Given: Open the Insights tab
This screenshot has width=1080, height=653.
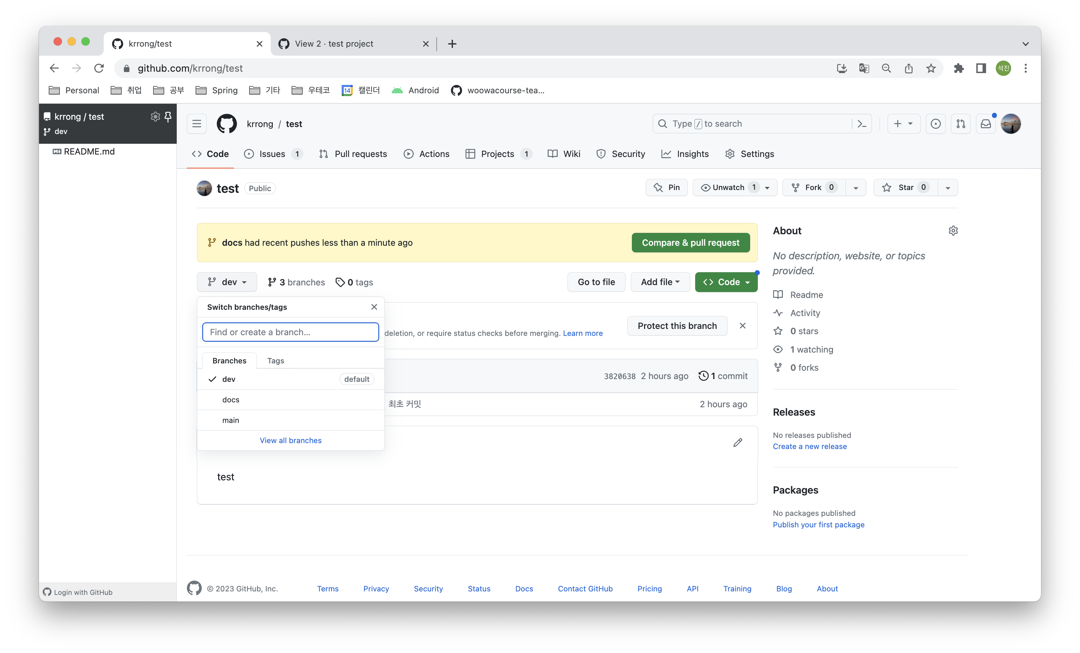Looking at the screenshot, I should click(685, 154).
